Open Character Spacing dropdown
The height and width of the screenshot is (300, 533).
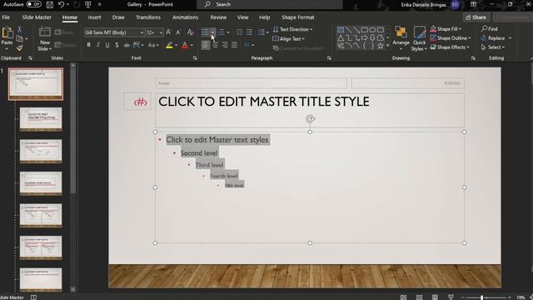pyautogui.click(x=138, y=45)
